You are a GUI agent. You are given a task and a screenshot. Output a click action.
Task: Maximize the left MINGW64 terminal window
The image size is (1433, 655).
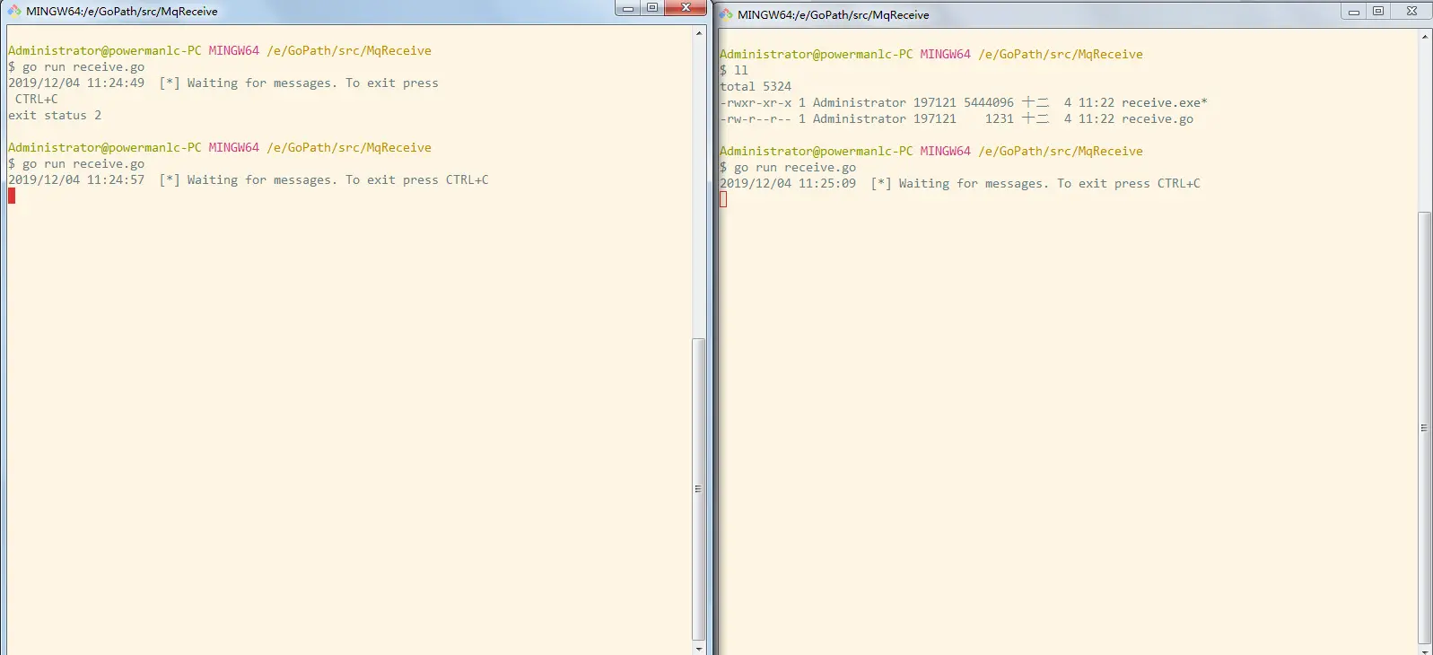click(652, 8)
